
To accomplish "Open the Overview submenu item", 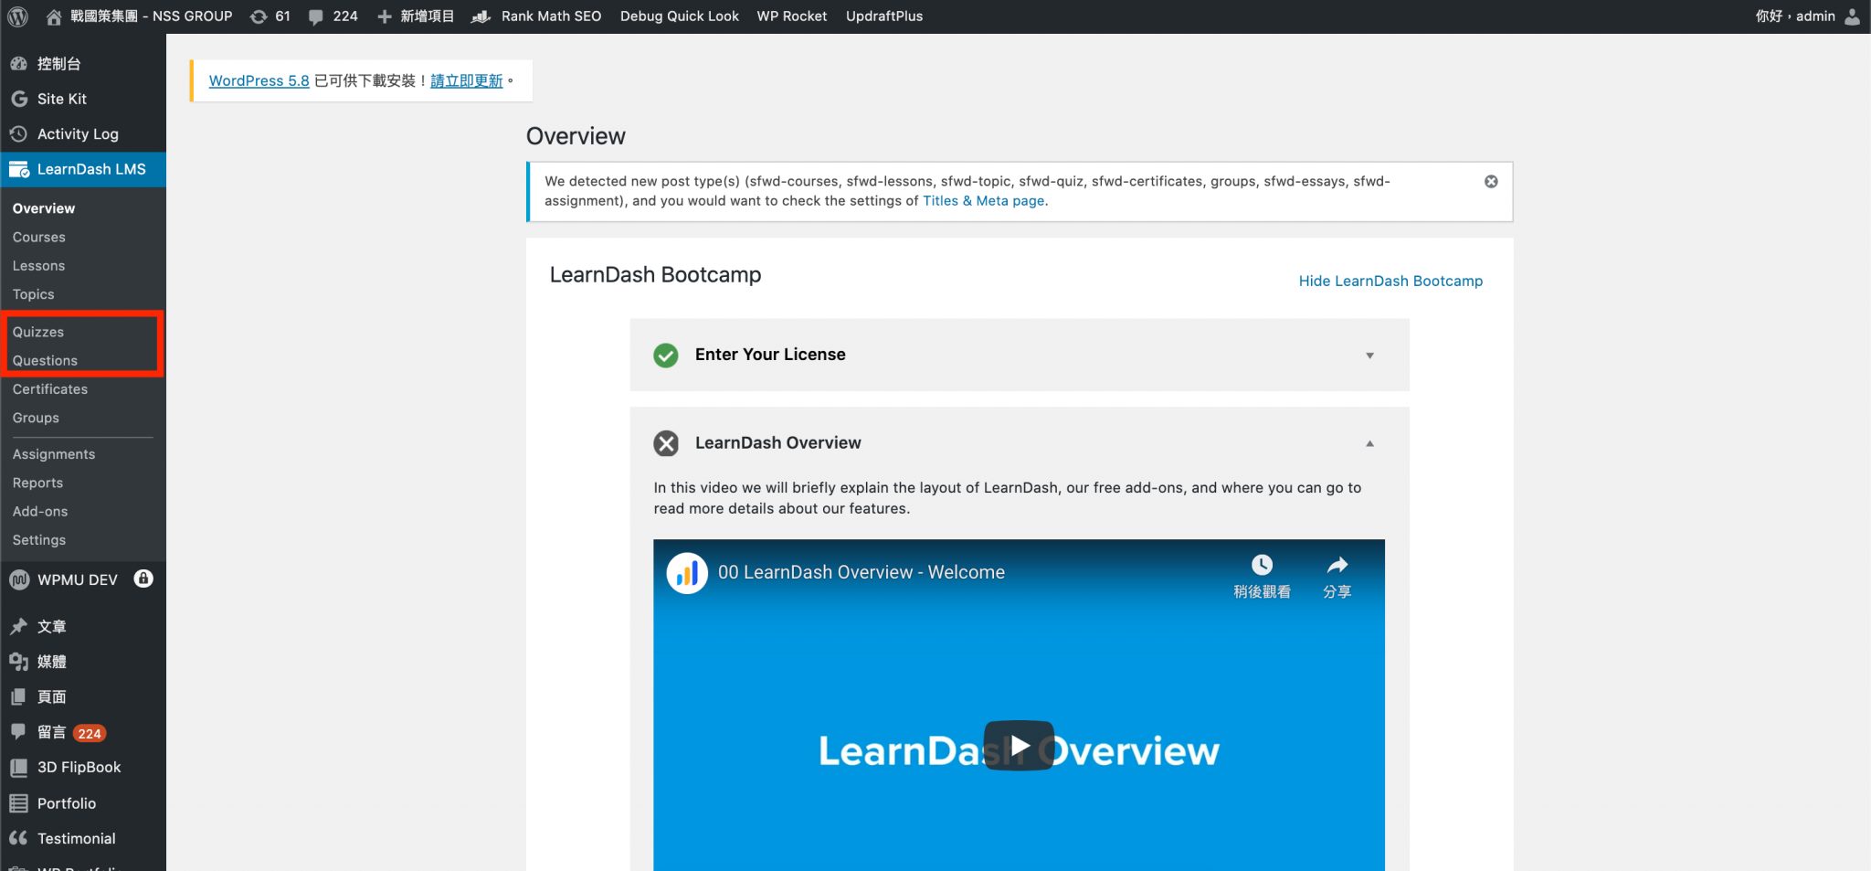I will pyautogui.click(x=44, y=208).
